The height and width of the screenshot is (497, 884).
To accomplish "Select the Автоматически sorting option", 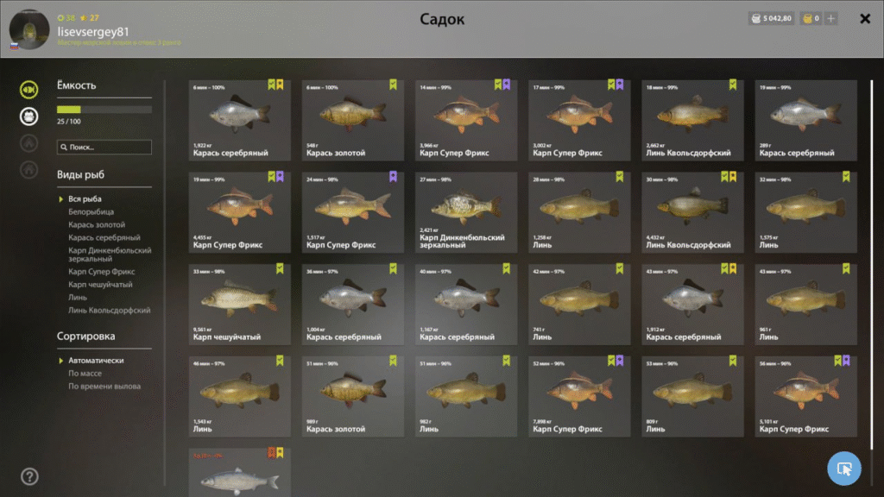I will point(96,361).
